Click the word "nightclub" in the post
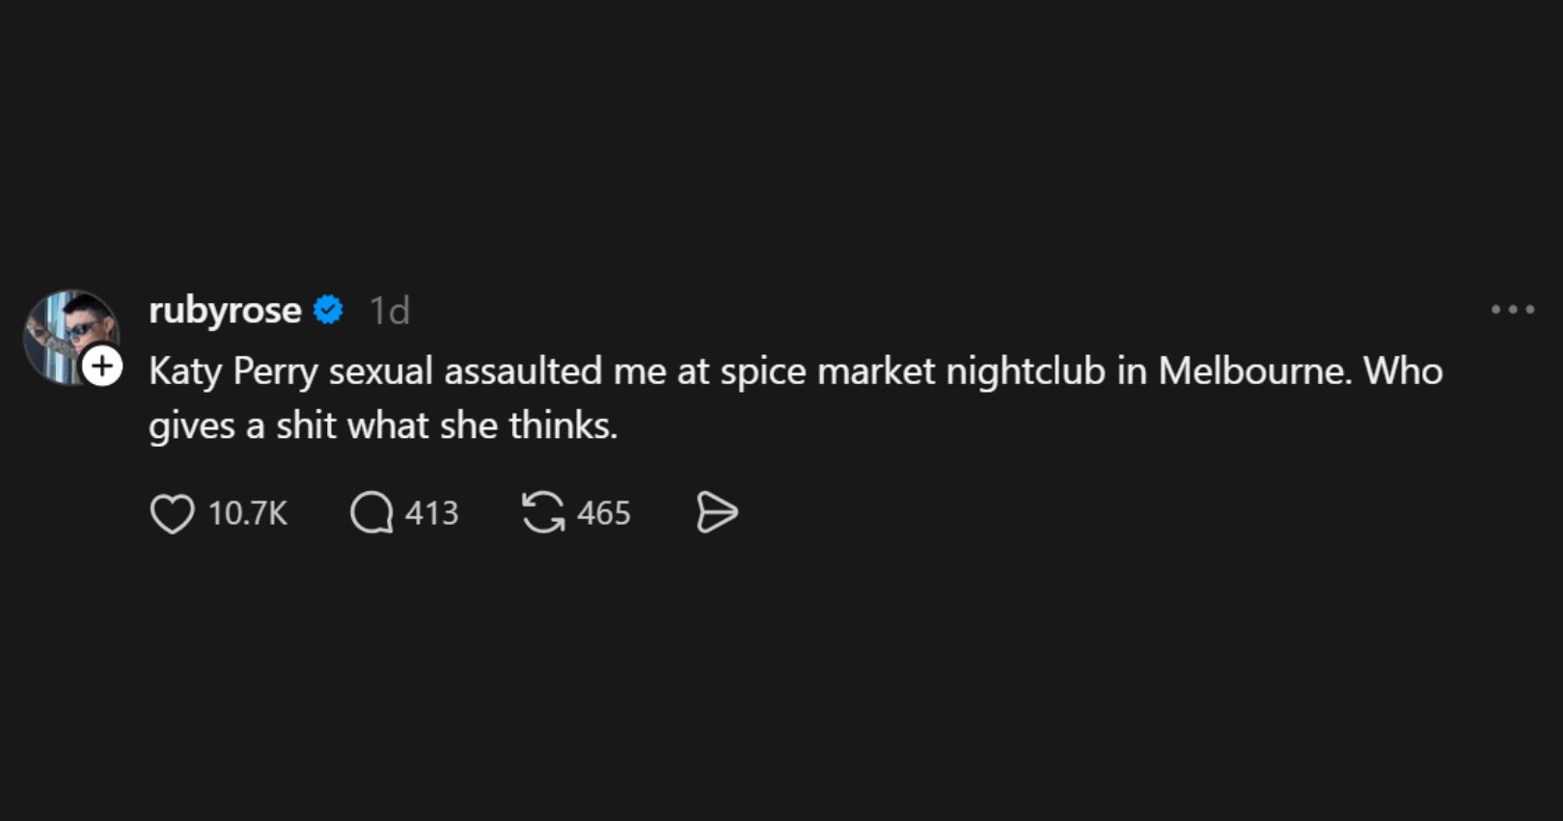Viewport: 1563px width, 821px height. click(1025, 371)
